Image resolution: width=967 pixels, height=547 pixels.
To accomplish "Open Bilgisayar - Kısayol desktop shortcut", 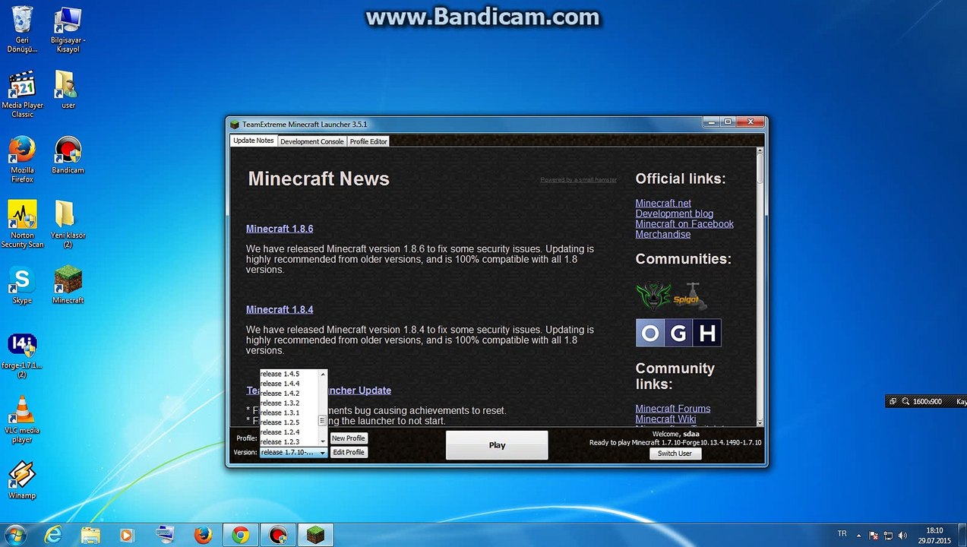I will click(x=68, y=29).
